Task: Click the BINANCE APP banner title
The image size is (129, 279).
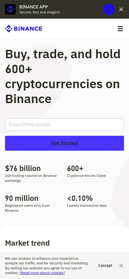Action: [34, 7]
